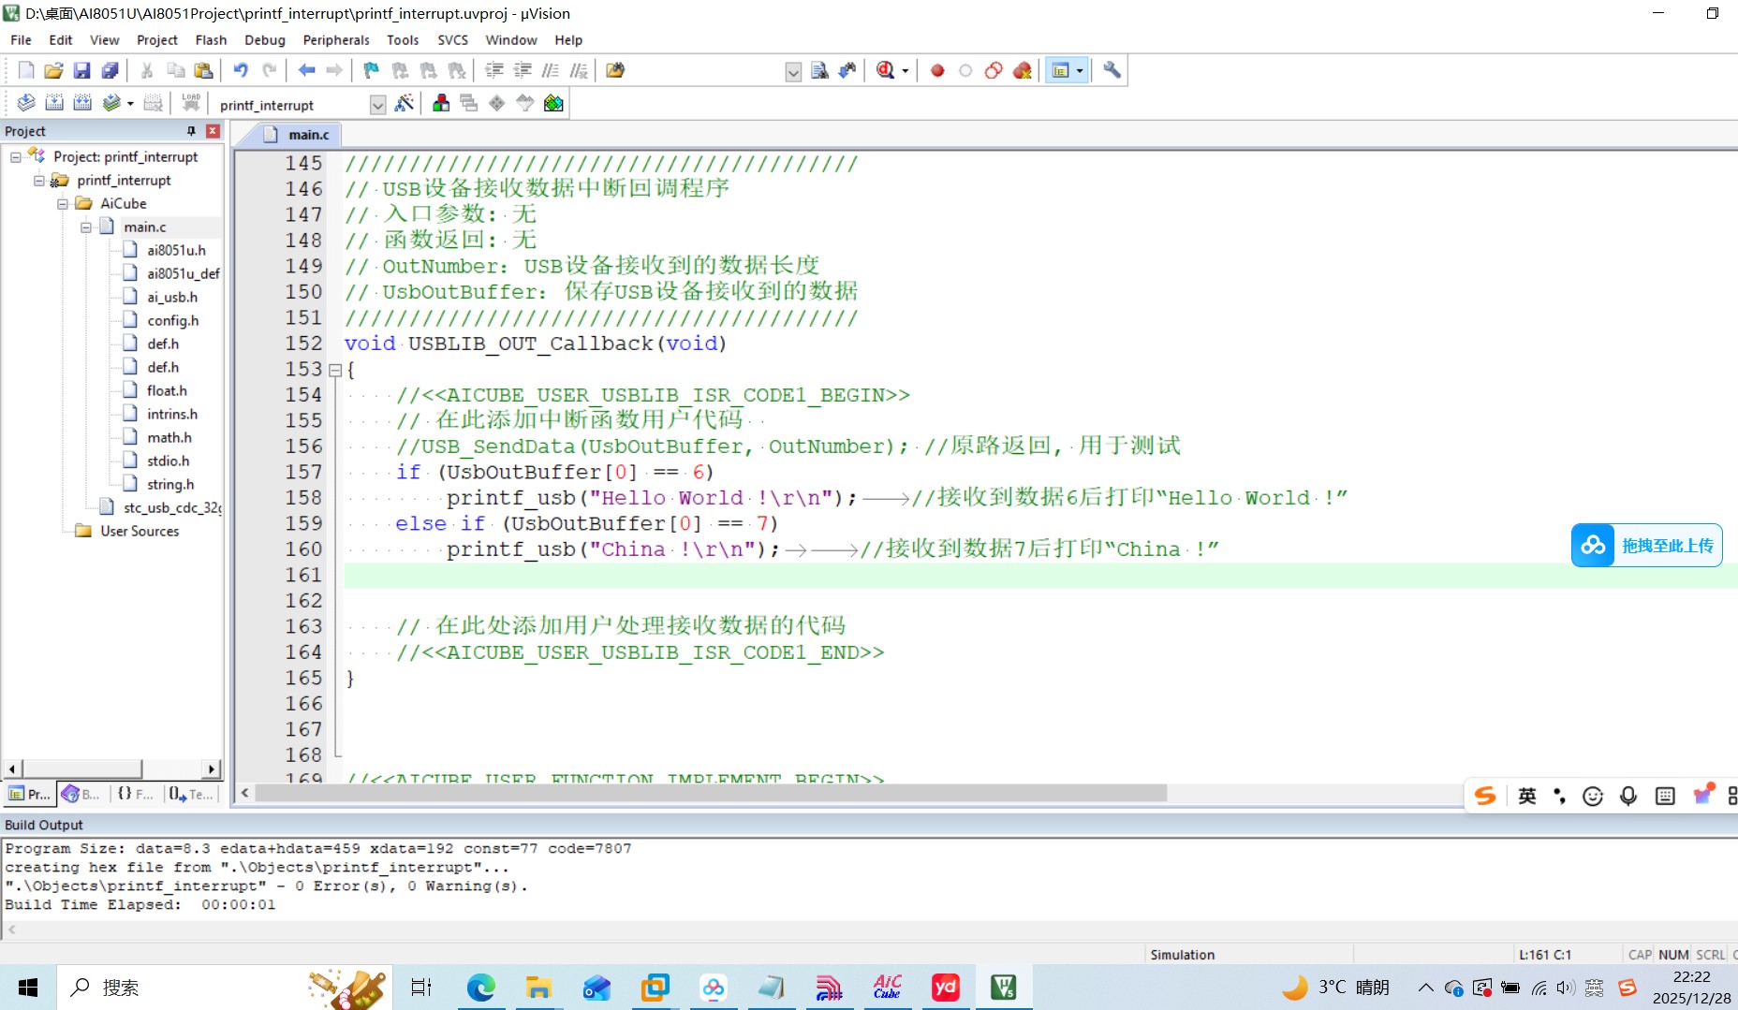This screenshot has width=1738, height=1010.
Task: Collapse the AiCube group in project tree
Action: (63, 204)
